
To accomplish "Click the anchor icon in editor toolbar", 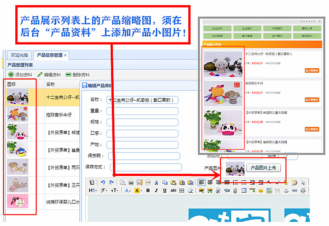I will [286, 190].
